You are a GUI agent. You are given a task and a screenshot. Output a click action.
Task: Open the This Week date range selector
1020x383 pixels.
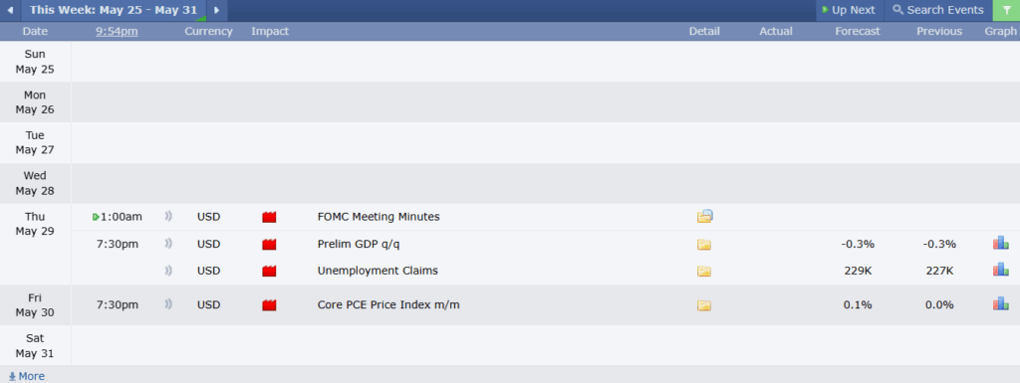tap(114, 10)
